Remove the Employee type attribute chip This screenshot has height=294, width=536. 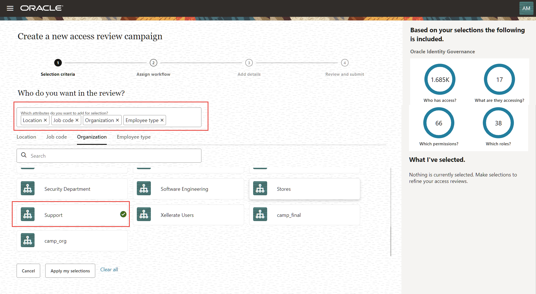click(x=162, y=120)
